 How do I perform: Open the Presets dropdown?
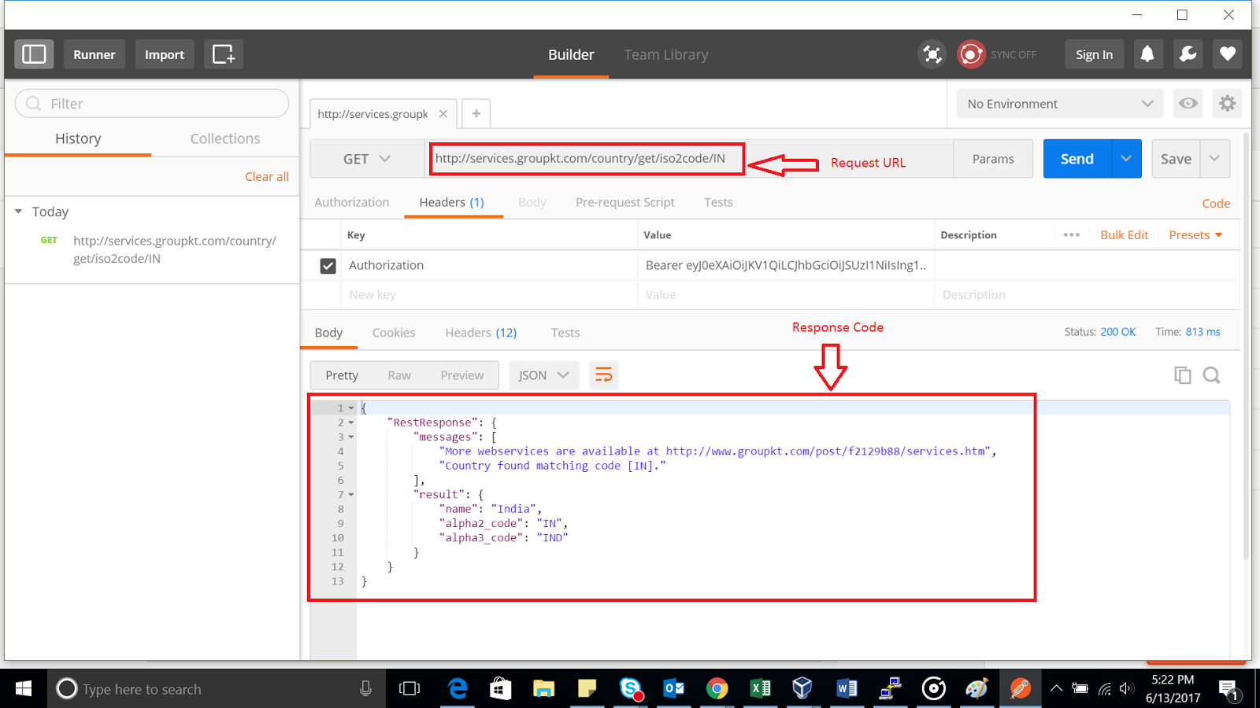pos(1195,235)
